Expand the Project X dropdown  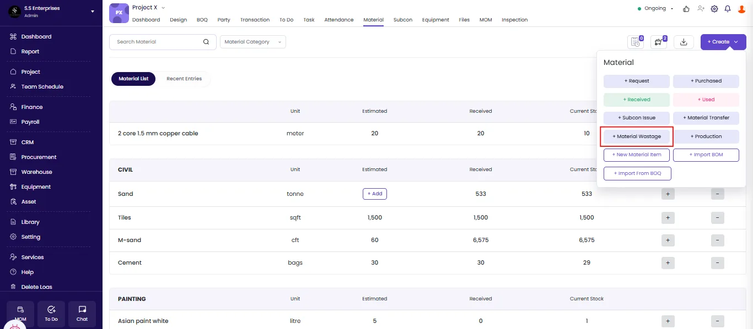coord(163,8)
